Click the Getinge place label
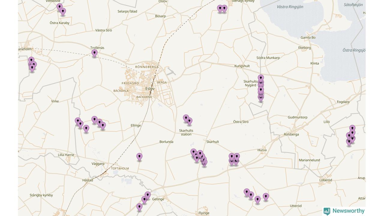 pyautogui.click(x=158, y=199)
